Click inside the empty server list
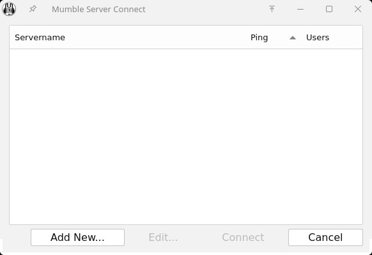Viewport: 372px width, 255px height. pos(186,137)
